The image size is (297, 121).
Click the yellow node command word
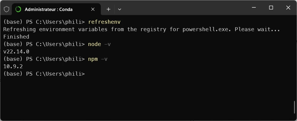[x=95, y=44]
